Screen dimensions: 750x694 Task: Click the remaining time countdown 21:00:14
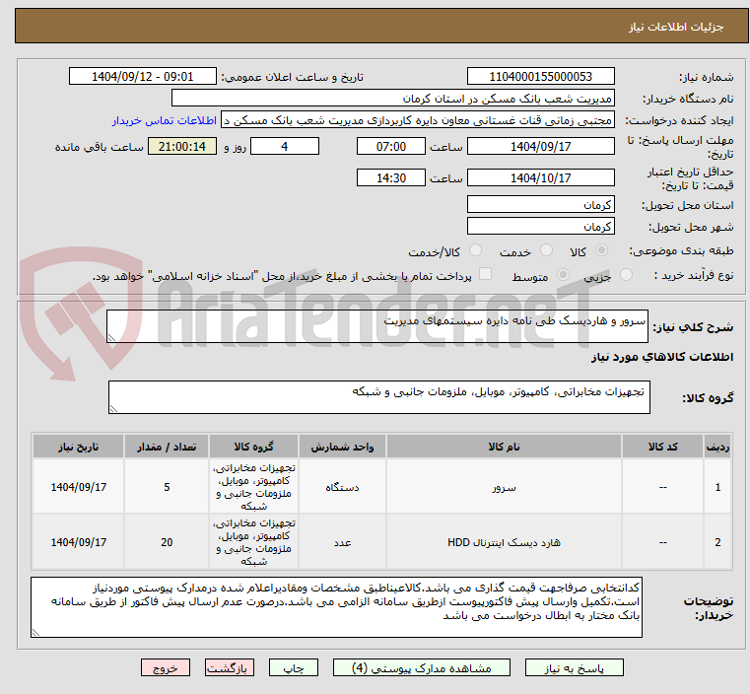[182, 146]
